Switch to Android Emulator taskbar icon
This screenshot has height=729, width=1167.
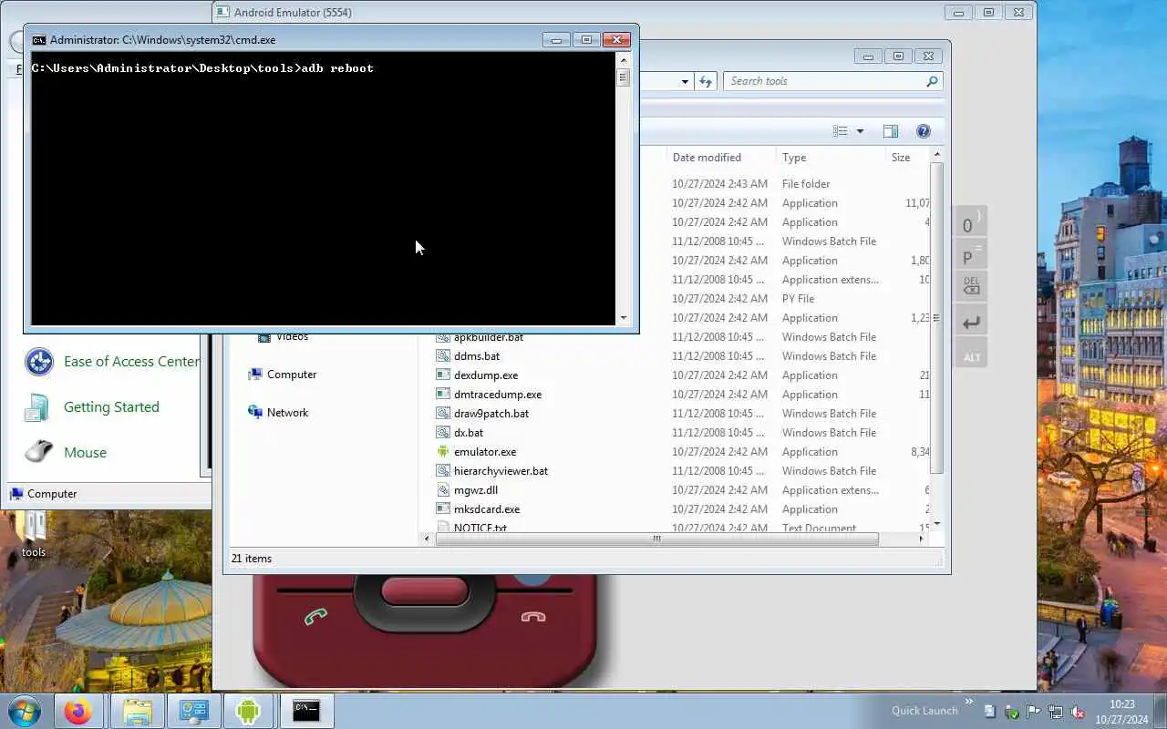(248, 711)
